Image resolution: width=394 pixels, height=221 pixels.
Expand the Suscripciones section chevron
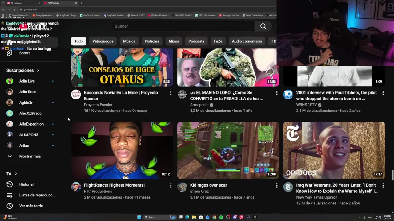pos(38,70)
